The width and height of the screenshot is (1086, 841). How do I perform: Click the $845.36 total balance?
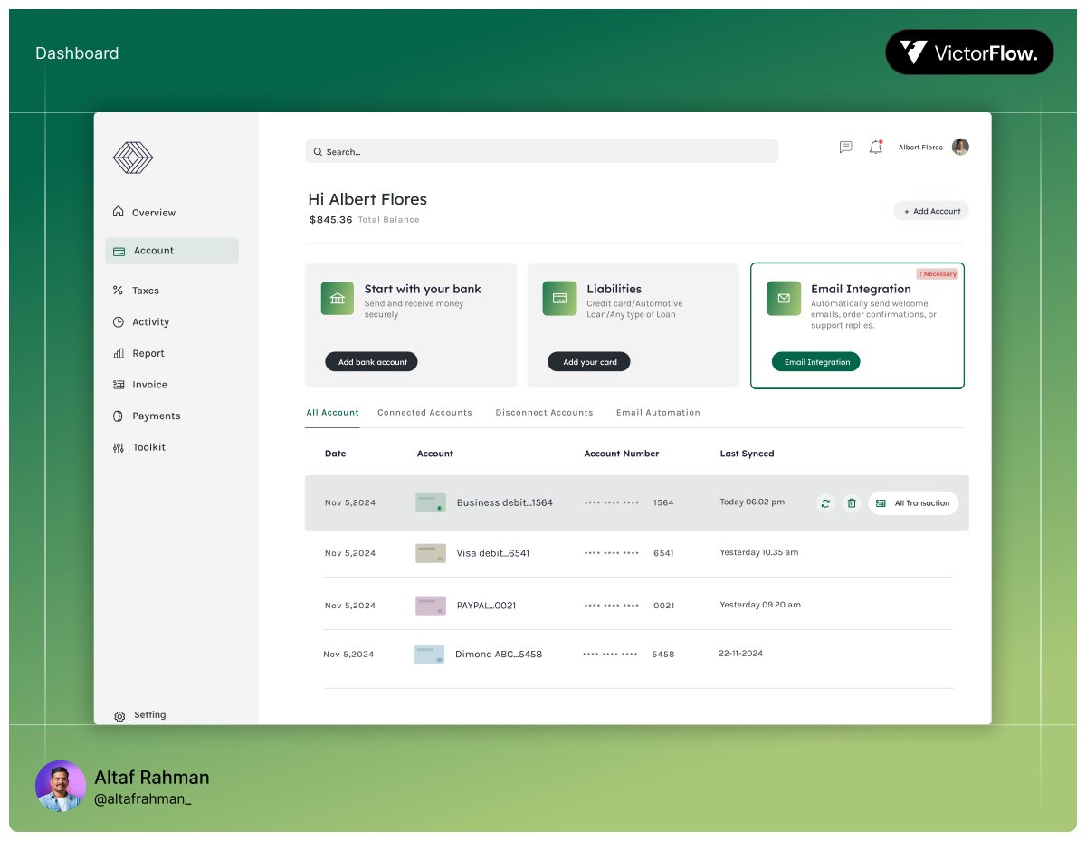click(330, 220)
